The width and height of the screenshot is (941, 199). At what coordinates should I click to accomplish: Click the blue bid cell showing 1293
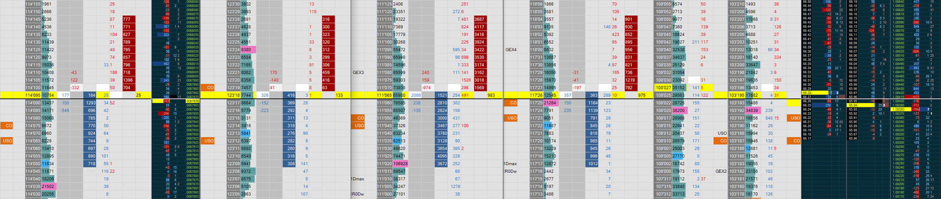coord(91,102)
